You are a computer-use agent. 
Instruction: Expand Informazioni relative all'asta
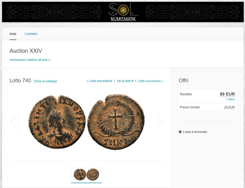(30, 60)
